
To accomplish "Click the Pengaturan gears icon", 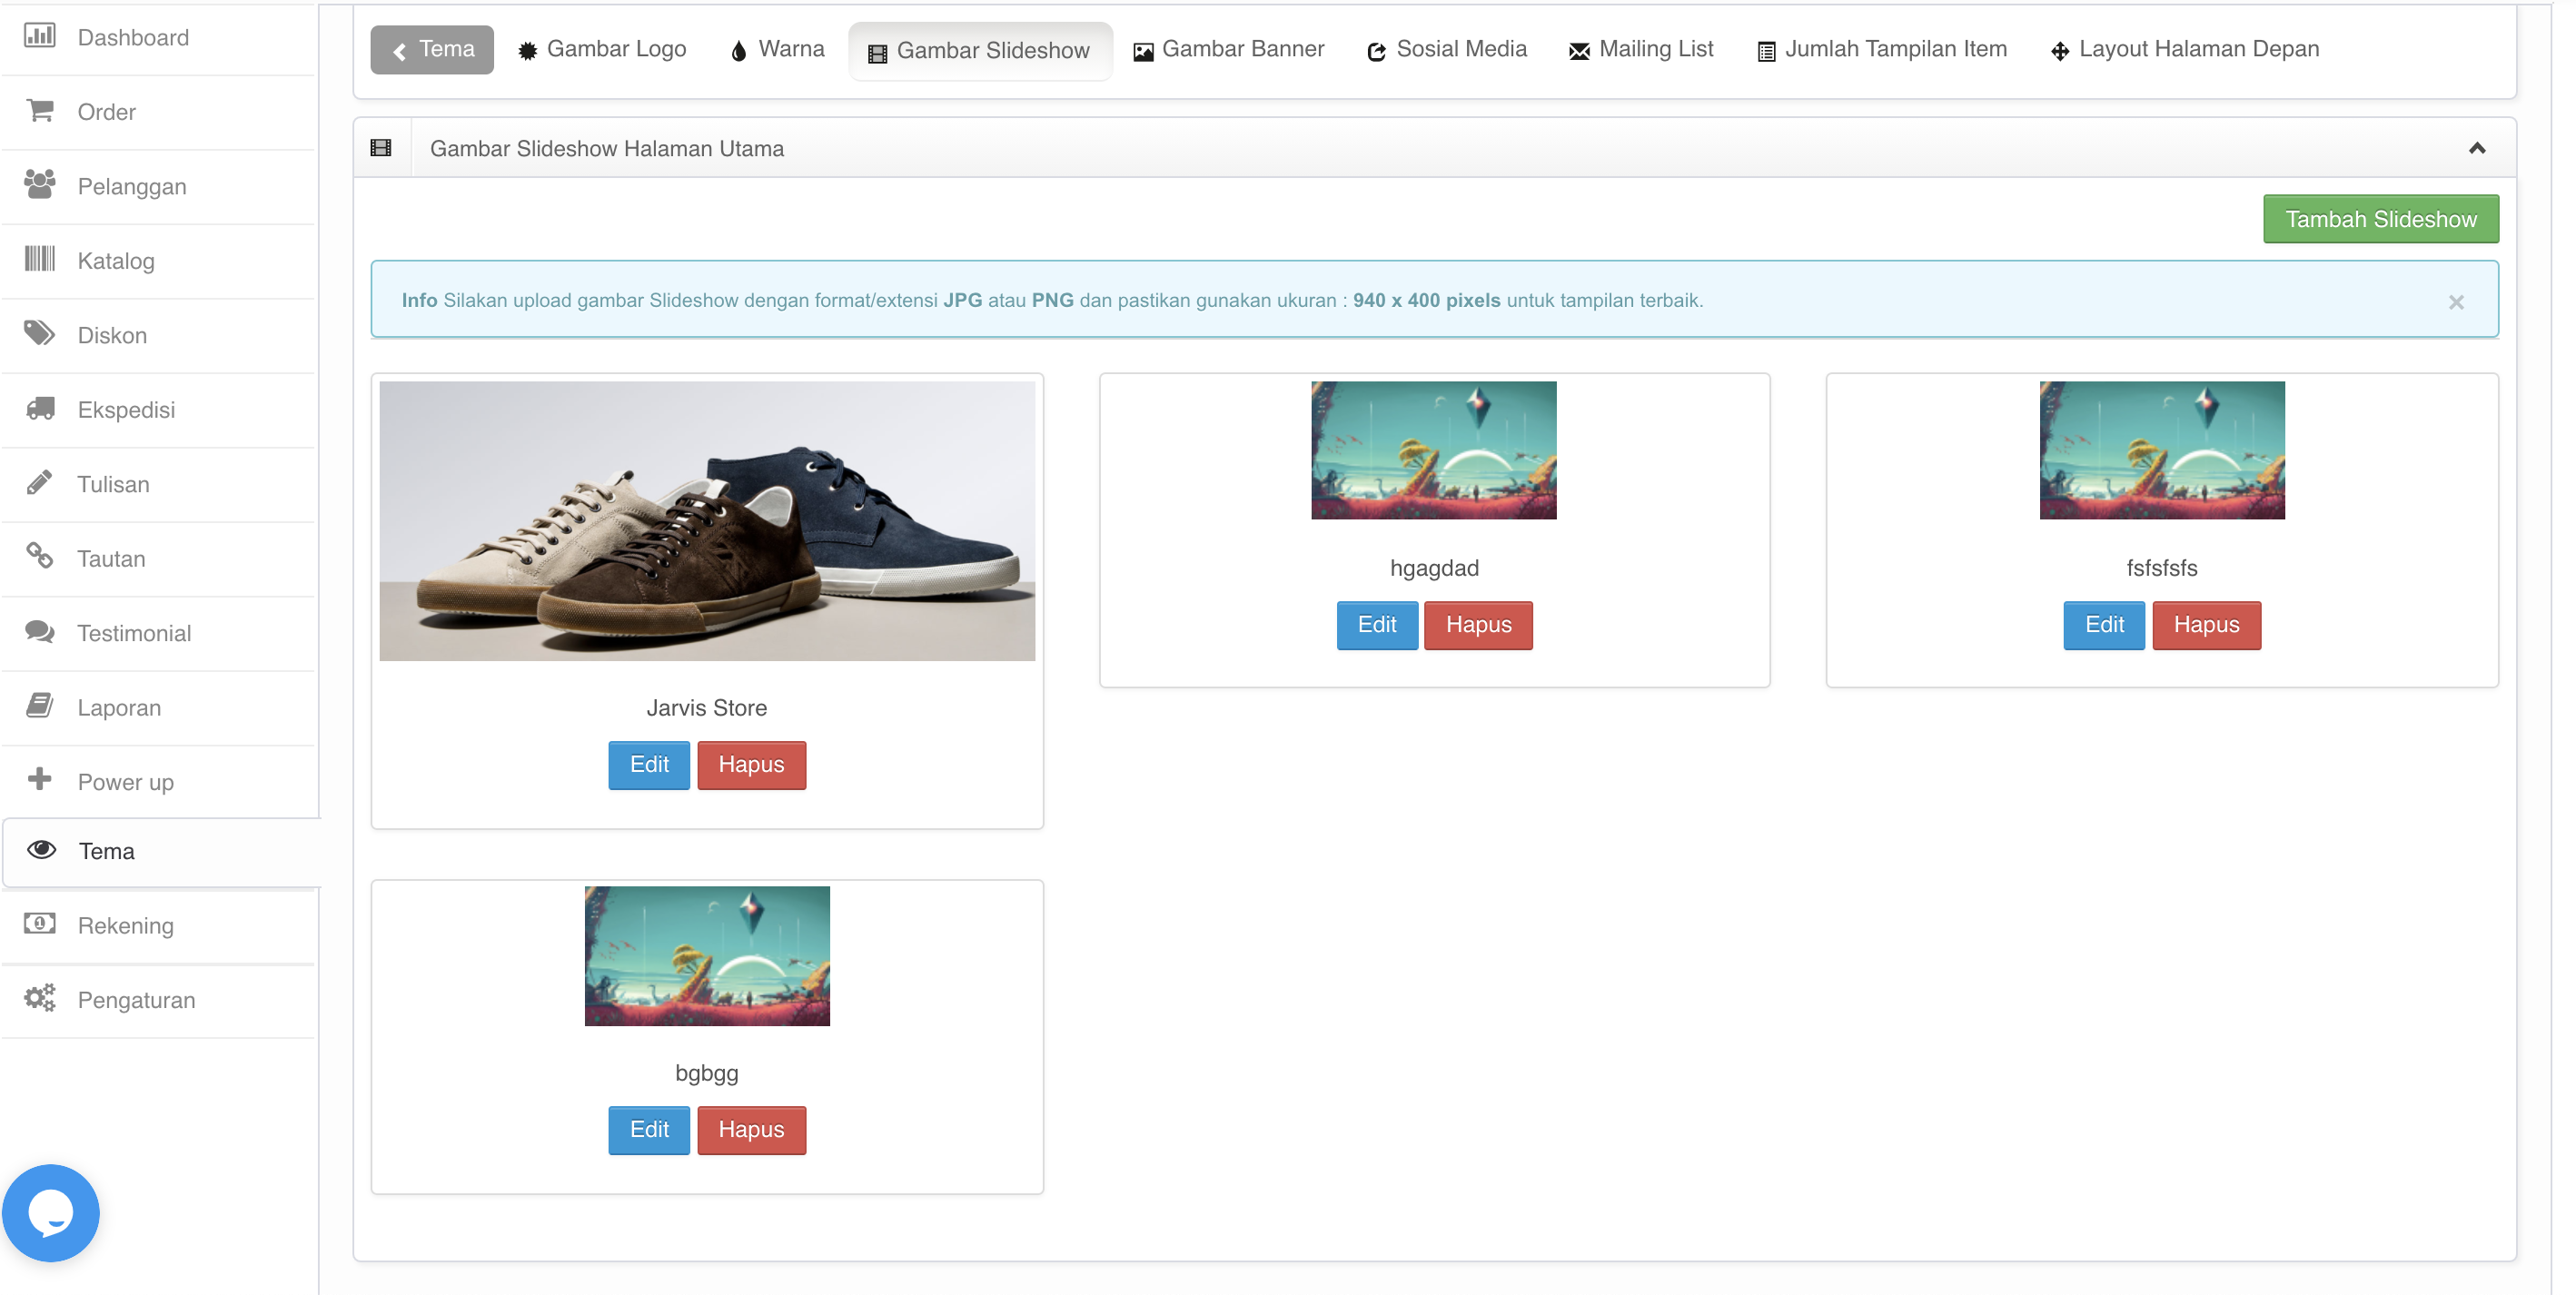I will 39,997.
